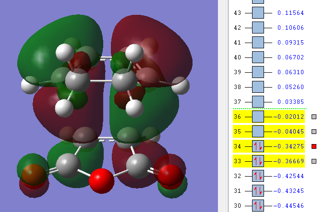Select the occupied orbital 34 HOMO box
Viewport: 325px width, 212px height.
258,146
